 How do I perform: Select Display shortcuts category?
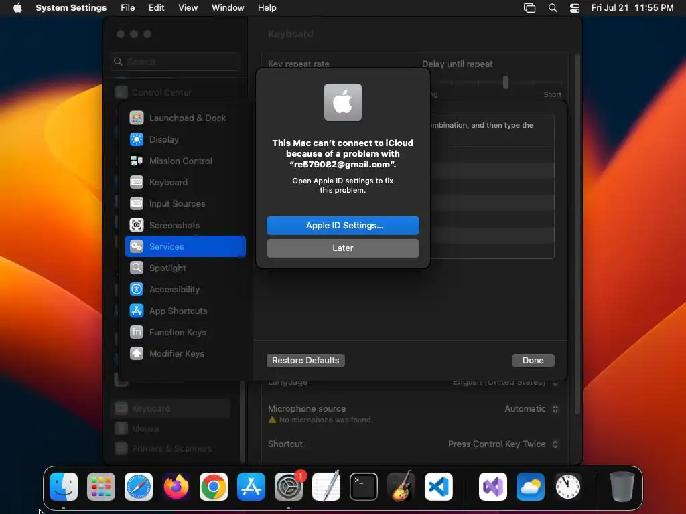click(186, 139)
